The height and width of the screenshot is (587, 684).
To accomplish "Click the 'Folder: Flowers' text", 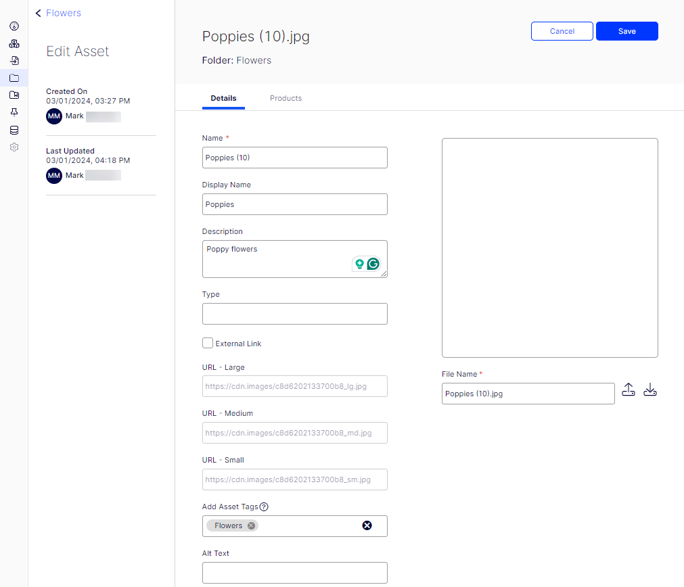I will [x=236, y=60].
